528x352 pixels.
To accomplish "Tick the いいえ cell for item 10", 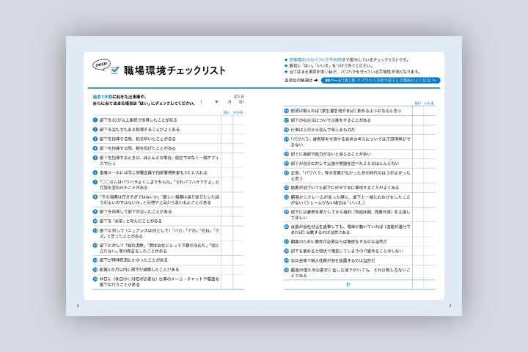I will (238, 221).
